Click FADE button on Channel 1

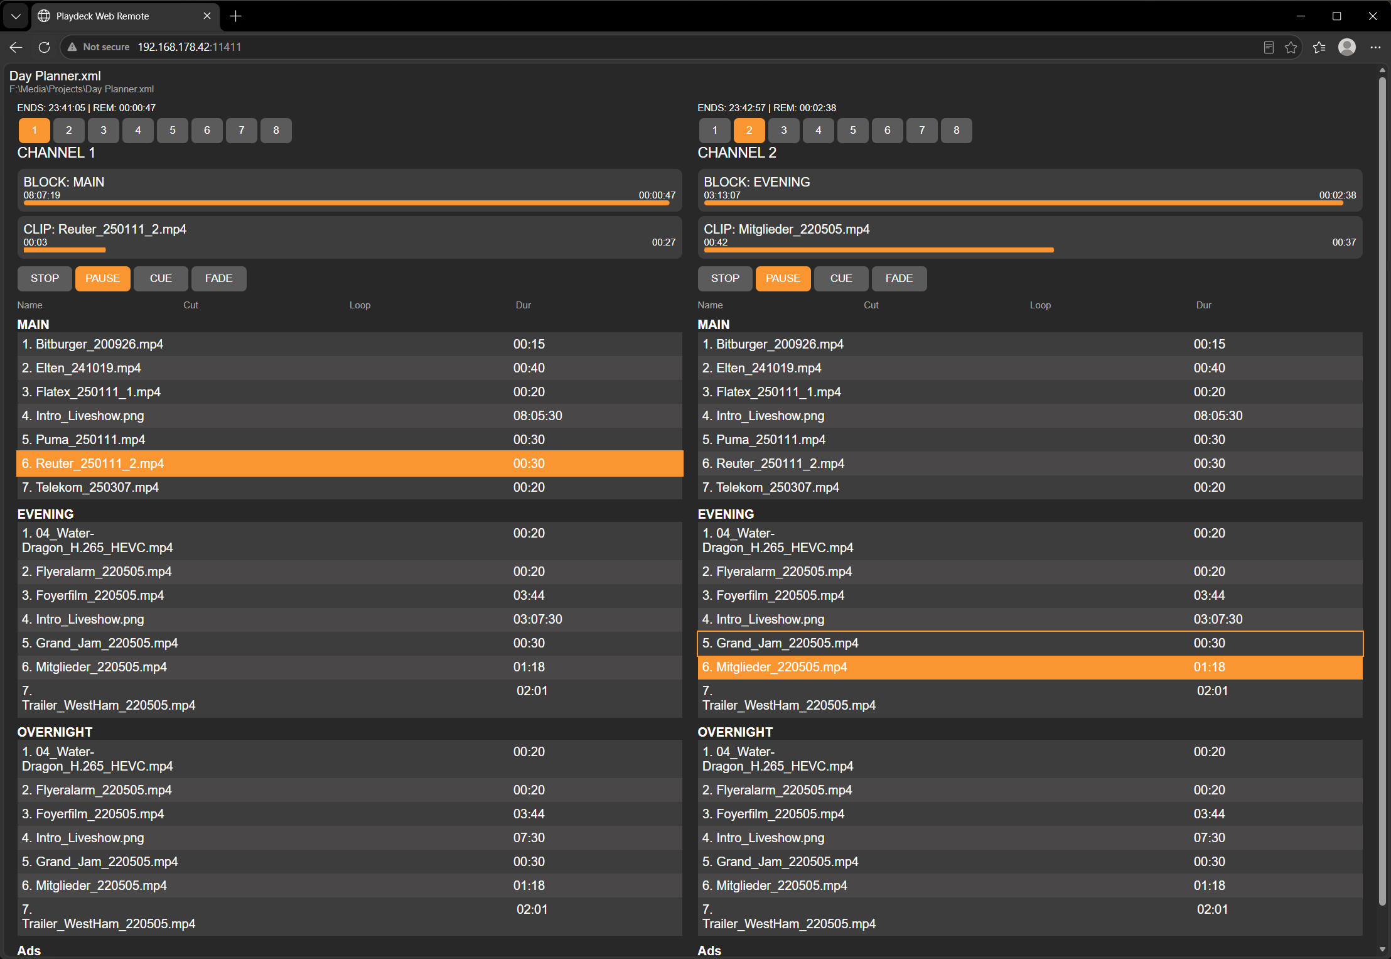click(x=219, y=279)
